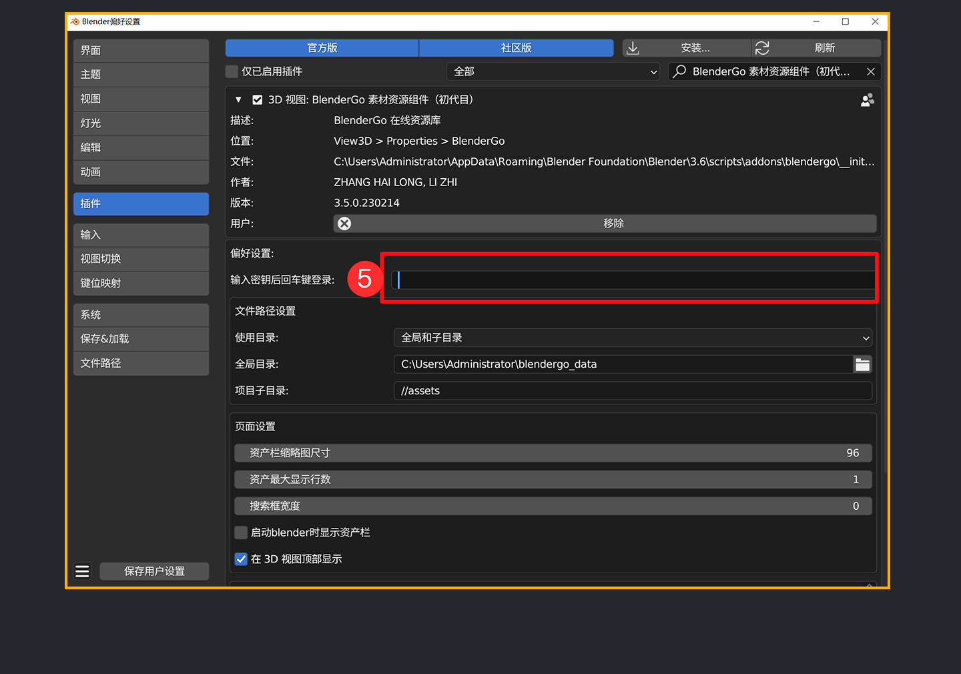Click the community users icon of BlenderGo addon
This screenshot has width=961, height=674.
pos(868,100)
